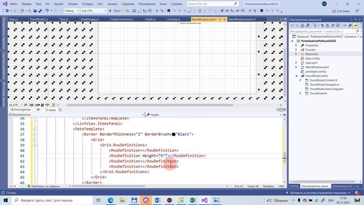Open the Отладка menu
This screenshot has height=205, width=364.
coord(88,4)
